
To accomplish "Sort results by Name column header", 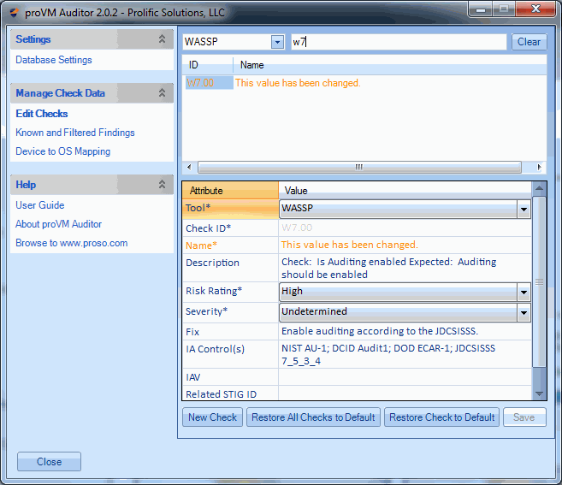I will click(390, 65).
